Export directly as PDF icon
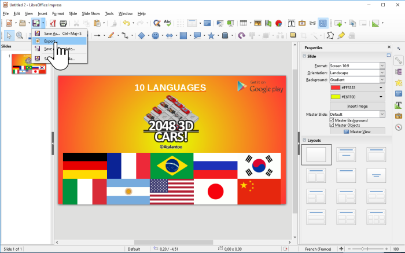This screenshot has width=405, height=253. pyautogui.click(x=53, y=23)
